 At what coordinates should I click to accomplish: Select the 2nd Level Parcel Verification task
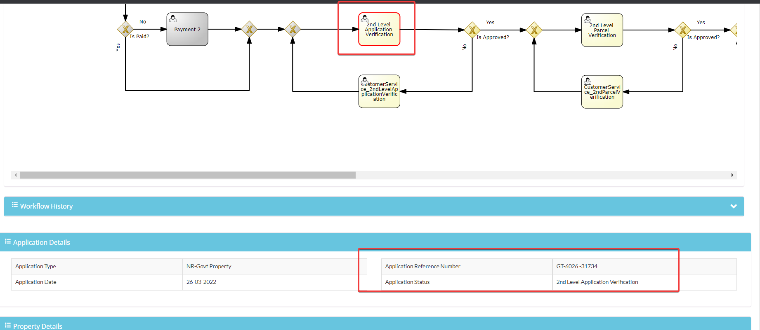coord(602,30)
